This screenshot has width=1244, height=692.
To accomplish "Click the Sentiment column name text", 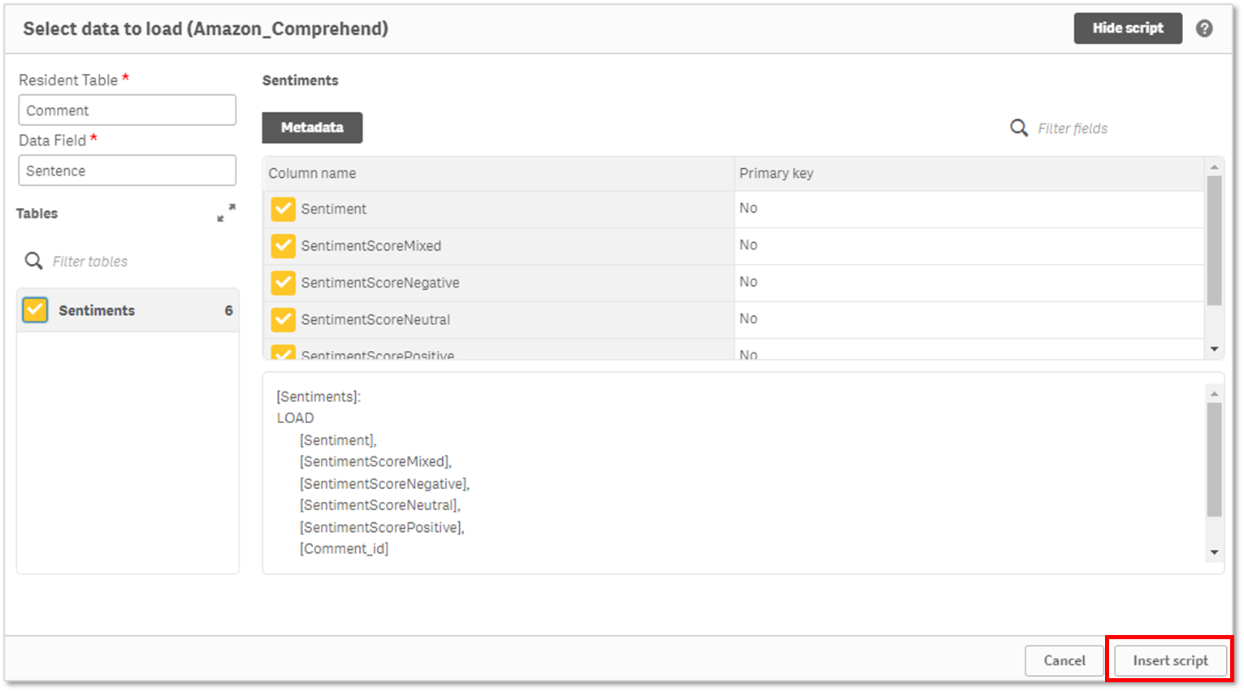I will point(333,209).
